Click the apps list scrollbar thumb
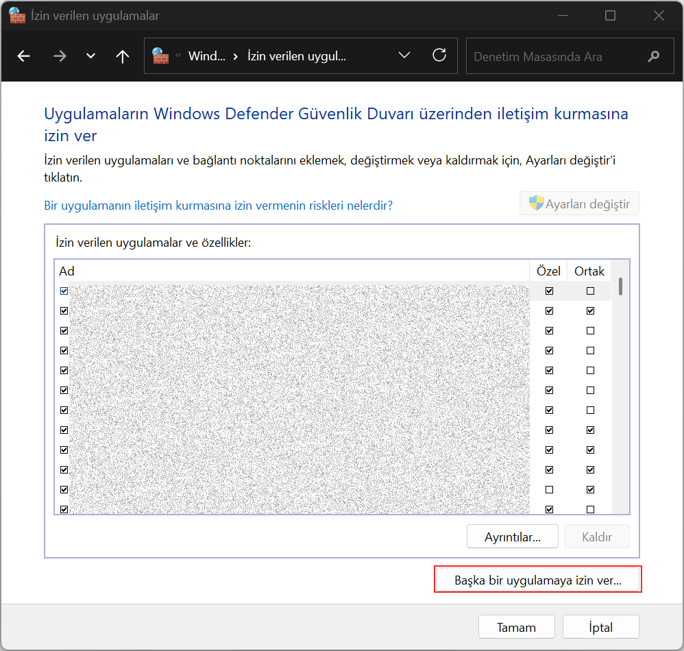The height and width of the screenshot is (651, 684). pyautogui.click(x=620, y=286)
